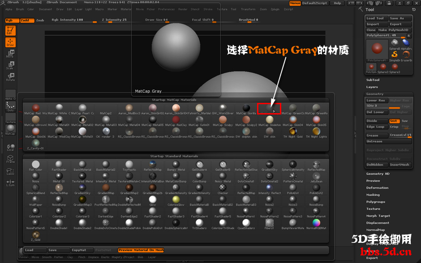The width and height of the screenshot is (421, 263).
Task: Toggle the Zadd mode
Action: 27,21
